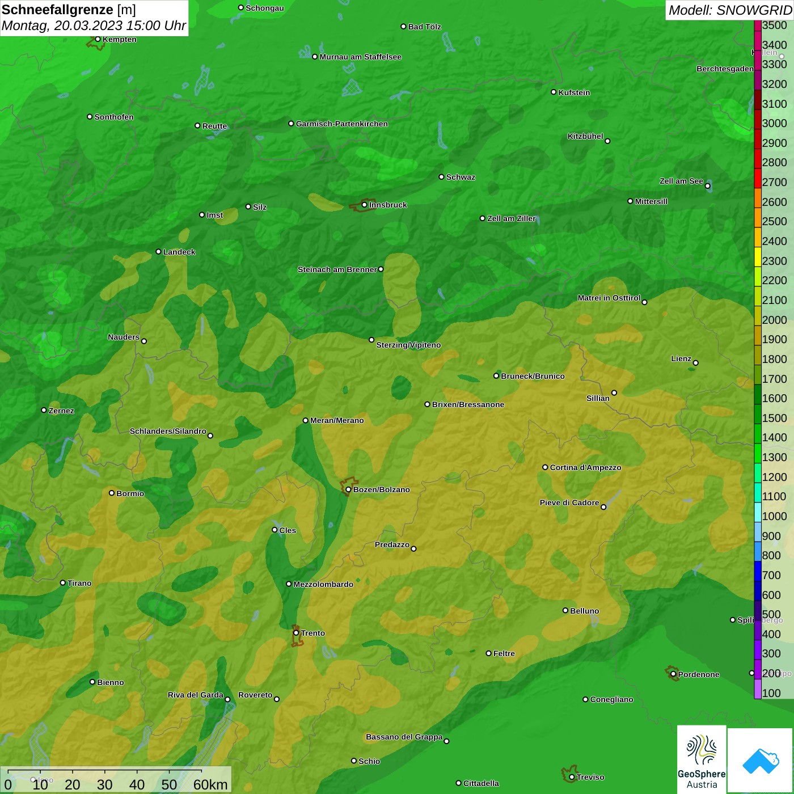Click the Zell am Ziller label
The width and height of the screenshot is (794, 794).
[512, 218]
